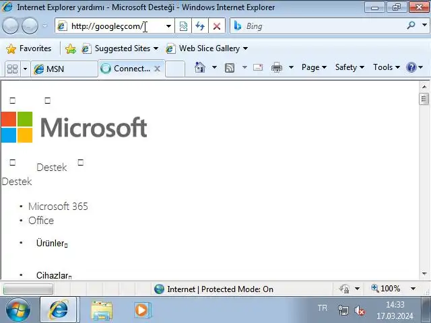
Task: Click the Quick Tabs icon
Action: click(12, 69)
